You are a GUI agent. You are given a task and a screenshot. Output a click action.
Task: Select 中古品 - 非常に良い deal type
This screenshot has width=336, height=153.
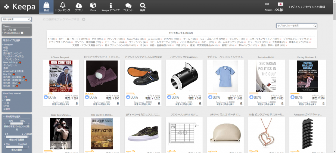(14, 80)
